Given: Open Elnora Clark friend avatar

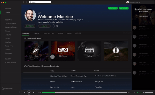Looking at the screenshot, I should pos(135,64).
